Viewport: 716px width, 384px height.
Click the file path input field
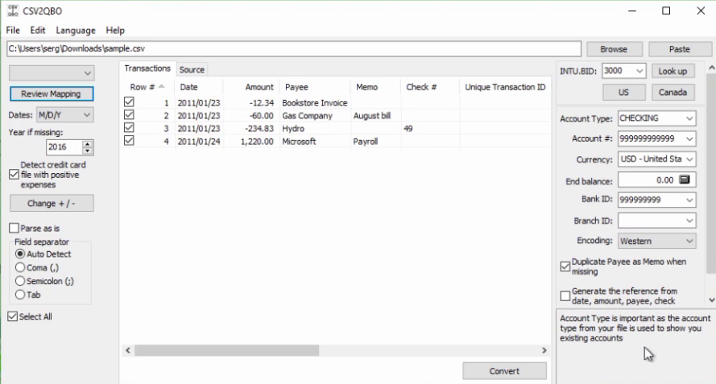(x=294, y=48)
